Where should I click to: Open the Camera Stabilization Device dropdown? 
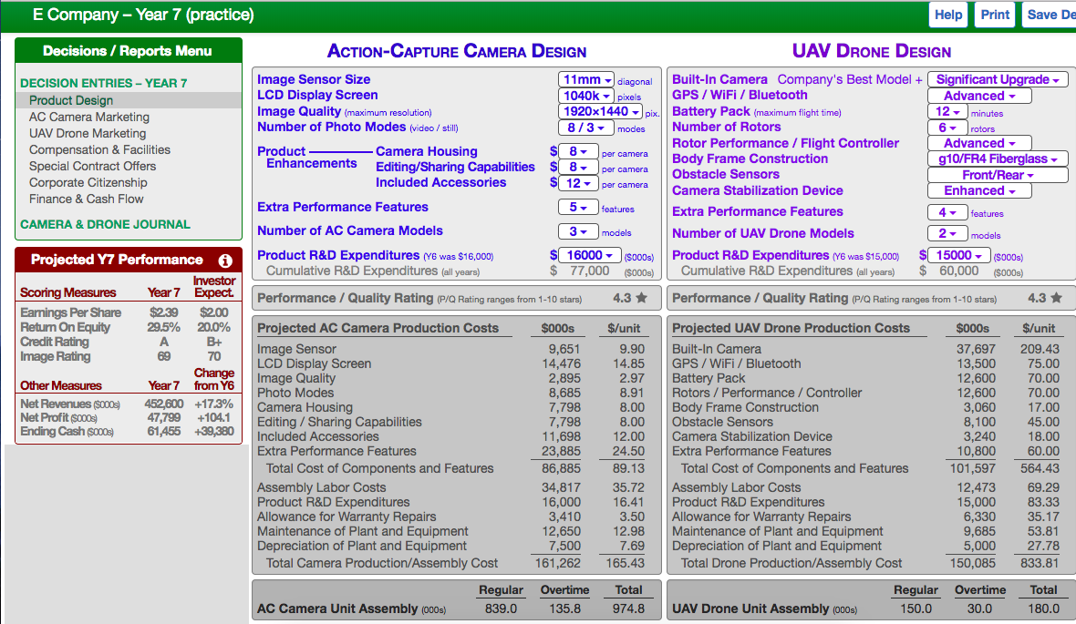pos(979,190)
